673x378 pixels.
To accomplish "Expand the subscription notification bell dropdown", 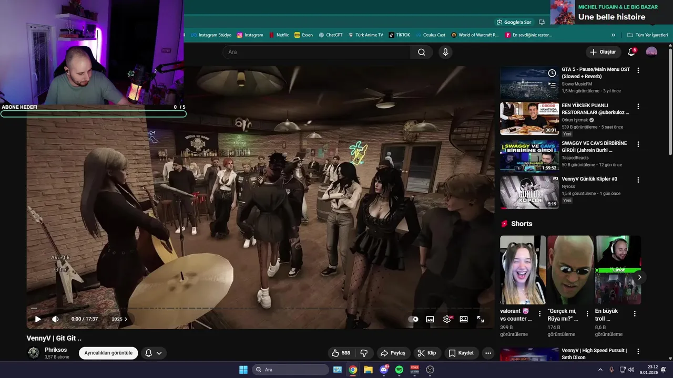I will coord(154,353).
